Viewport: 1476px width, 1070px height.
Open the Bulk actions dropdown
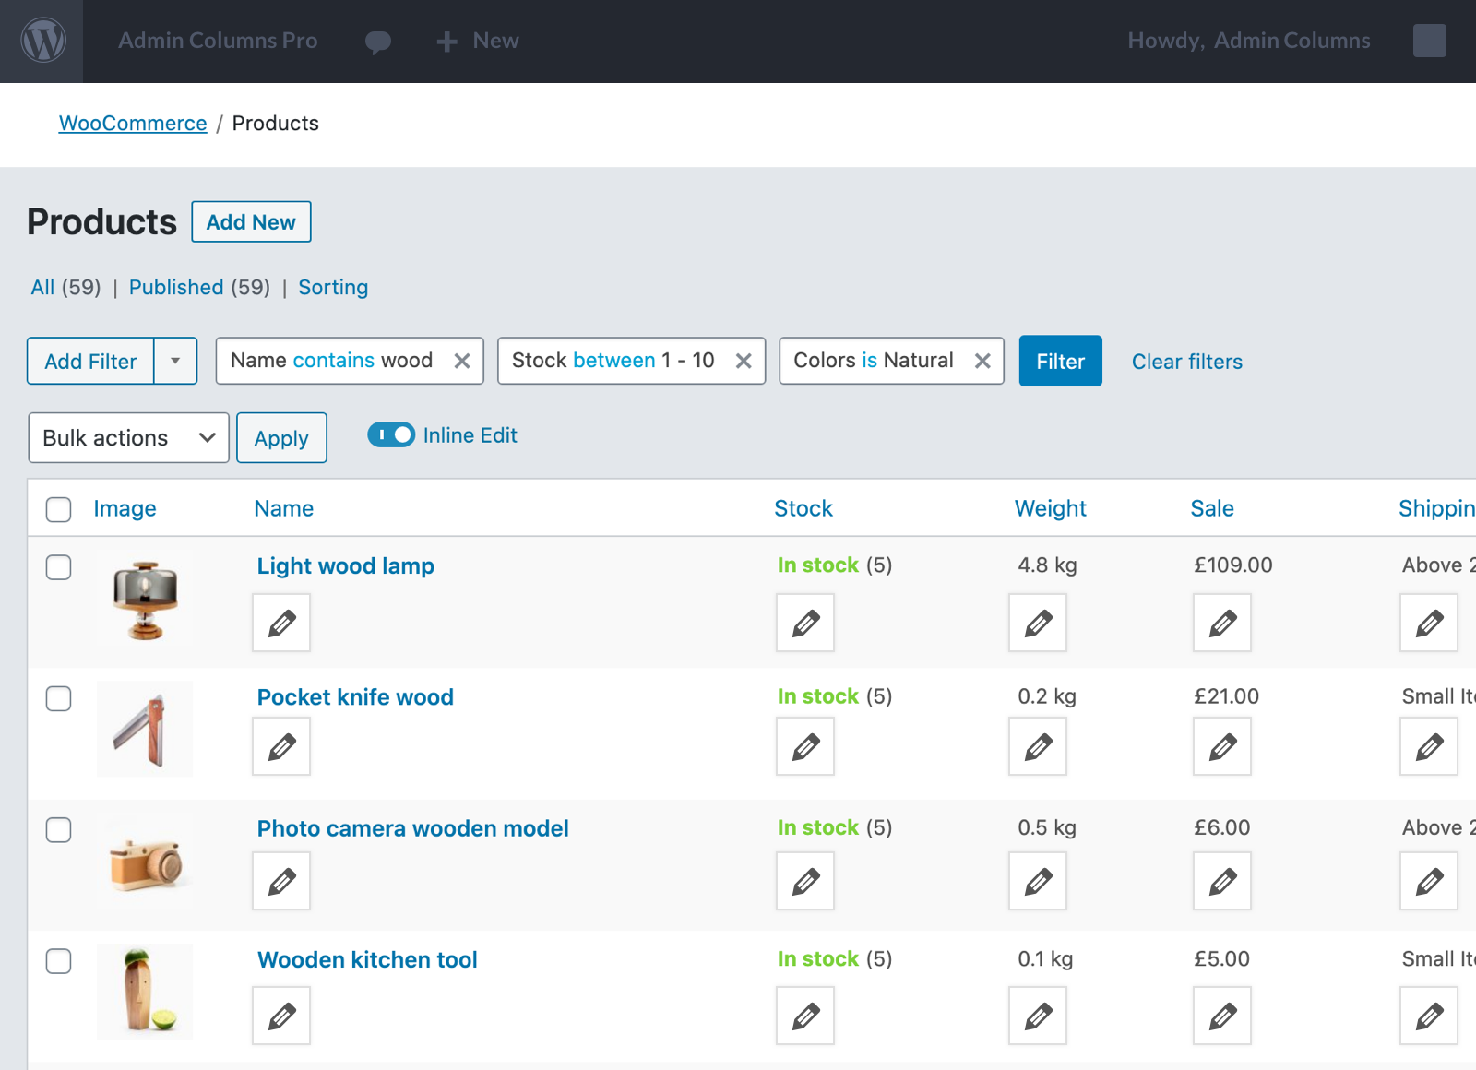point(128,437)
